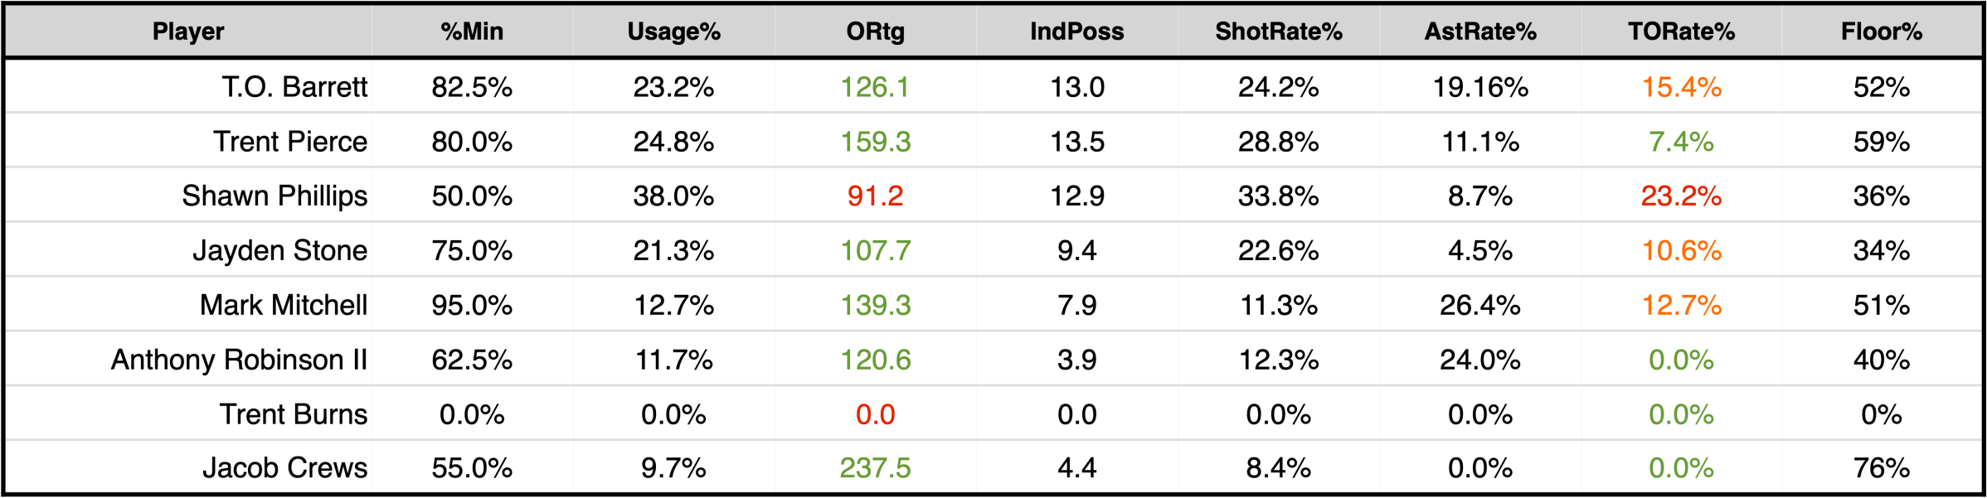Select the AstRate% column header
The height and width of the screenshot is (498, 1987).
tap(1480, 31)
